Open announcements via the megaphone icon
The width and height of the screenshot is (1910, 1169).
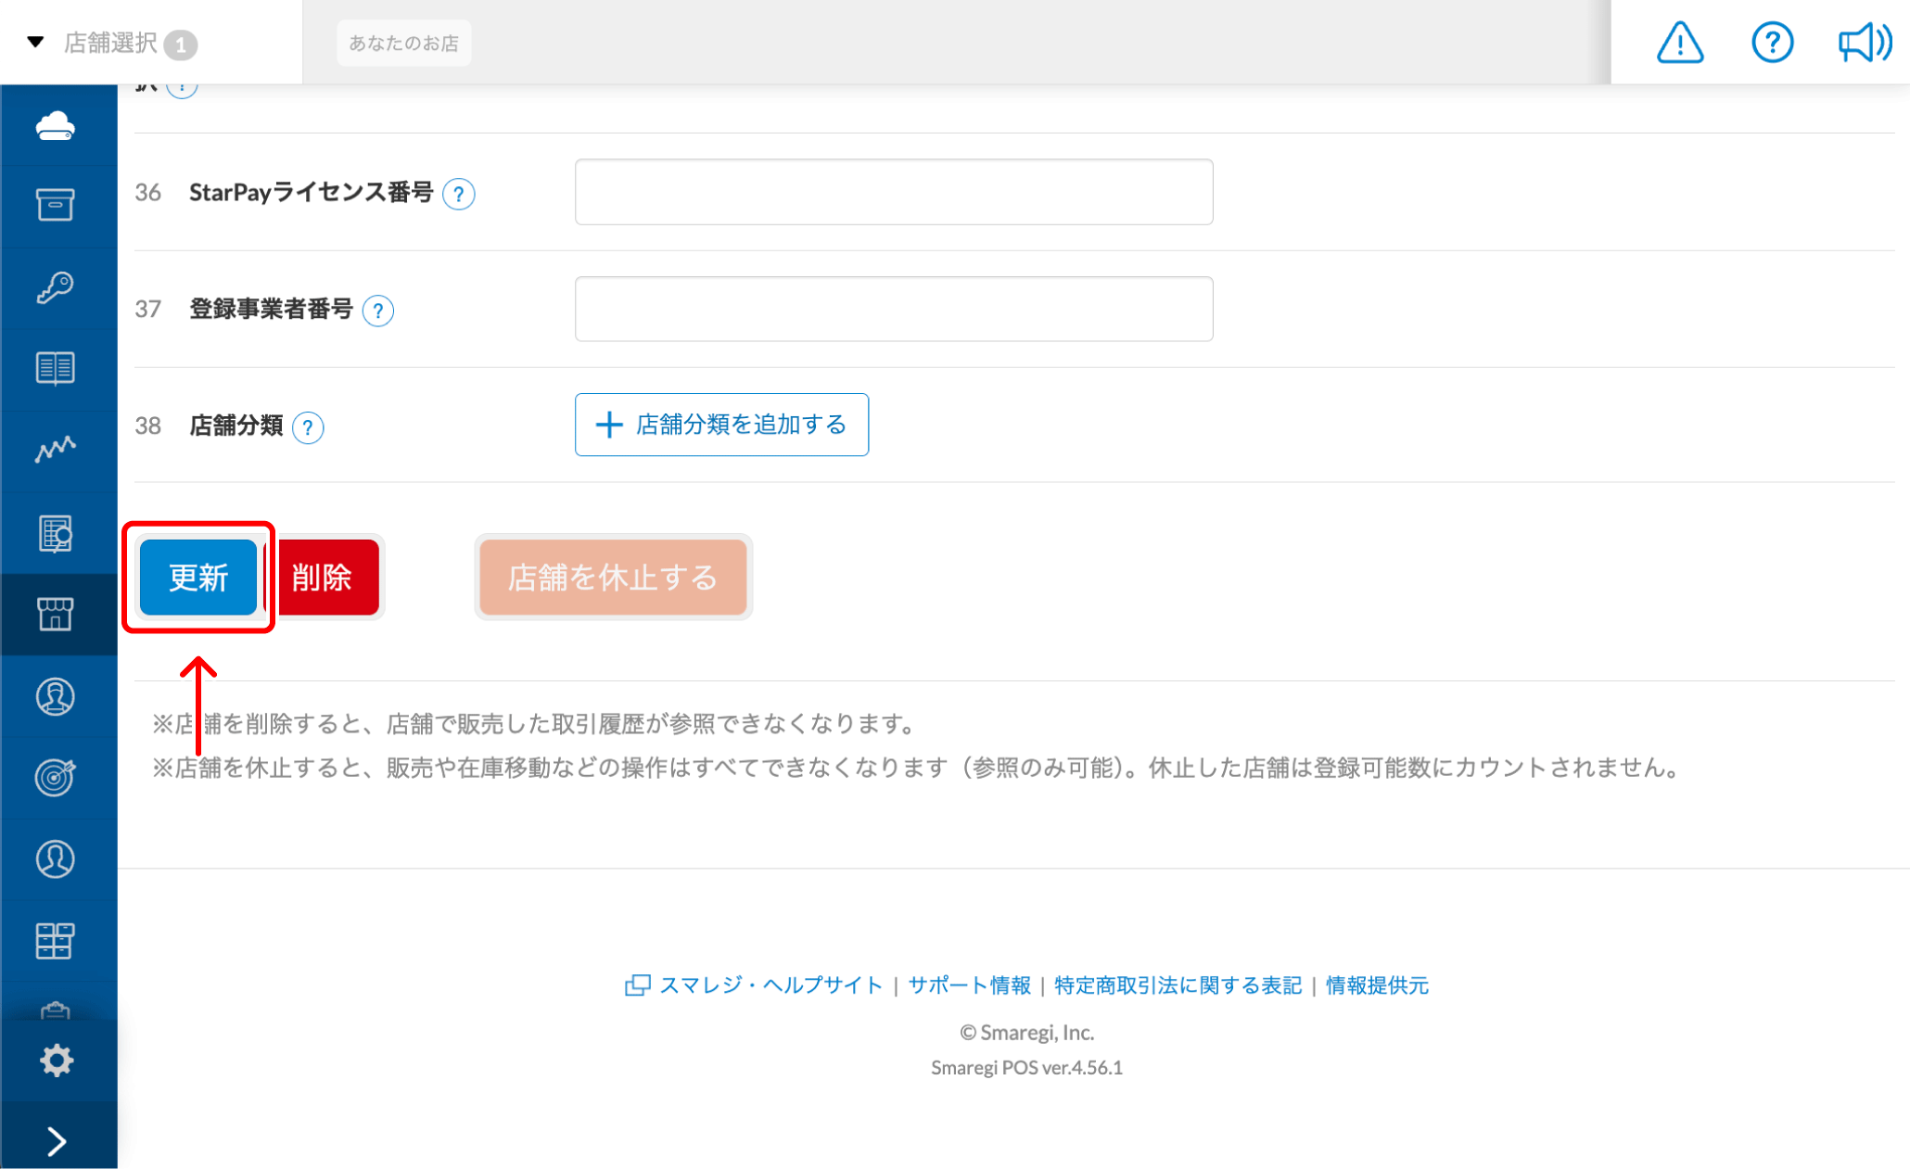coord(1864,42)
